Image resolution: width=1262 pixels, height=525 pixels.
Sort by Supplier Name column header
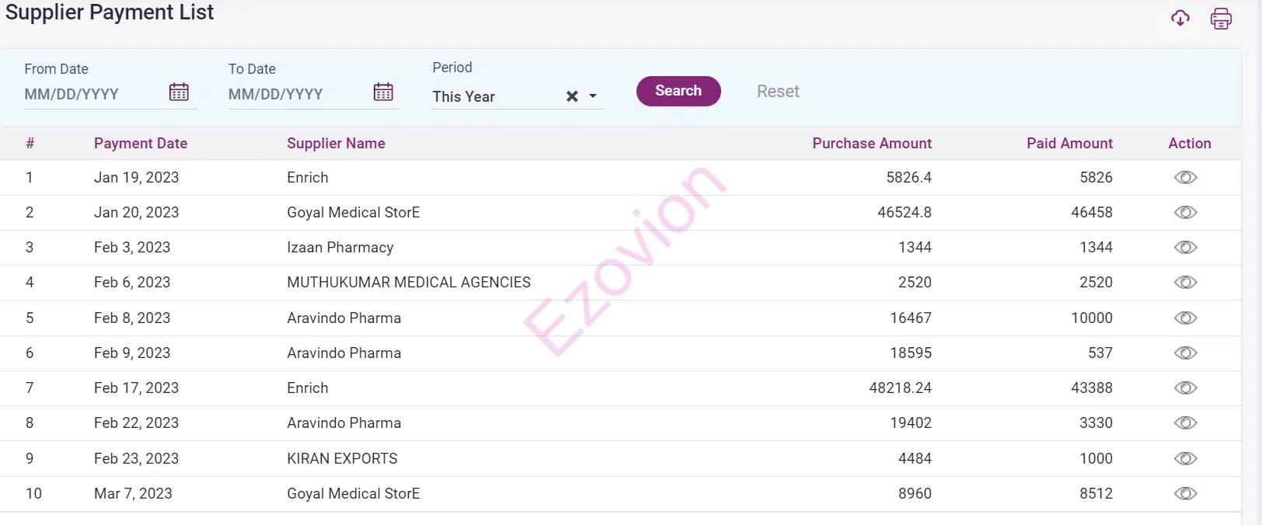point(336,144)
